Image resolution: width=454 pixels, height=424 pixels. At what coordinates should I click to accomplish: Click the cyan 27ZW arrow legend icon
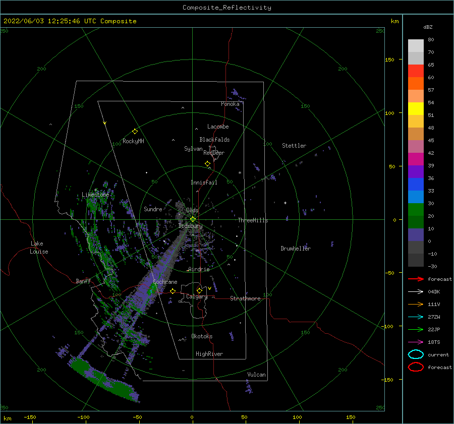pos(416,317)
